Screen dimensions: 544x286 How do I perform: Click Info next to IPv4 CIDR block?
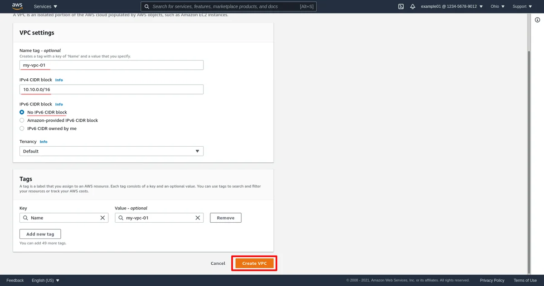point(59,80)
